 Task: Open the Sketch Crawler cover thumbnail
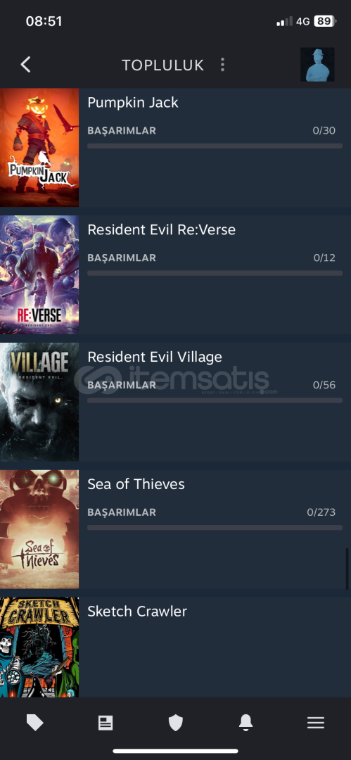point(39,647)
